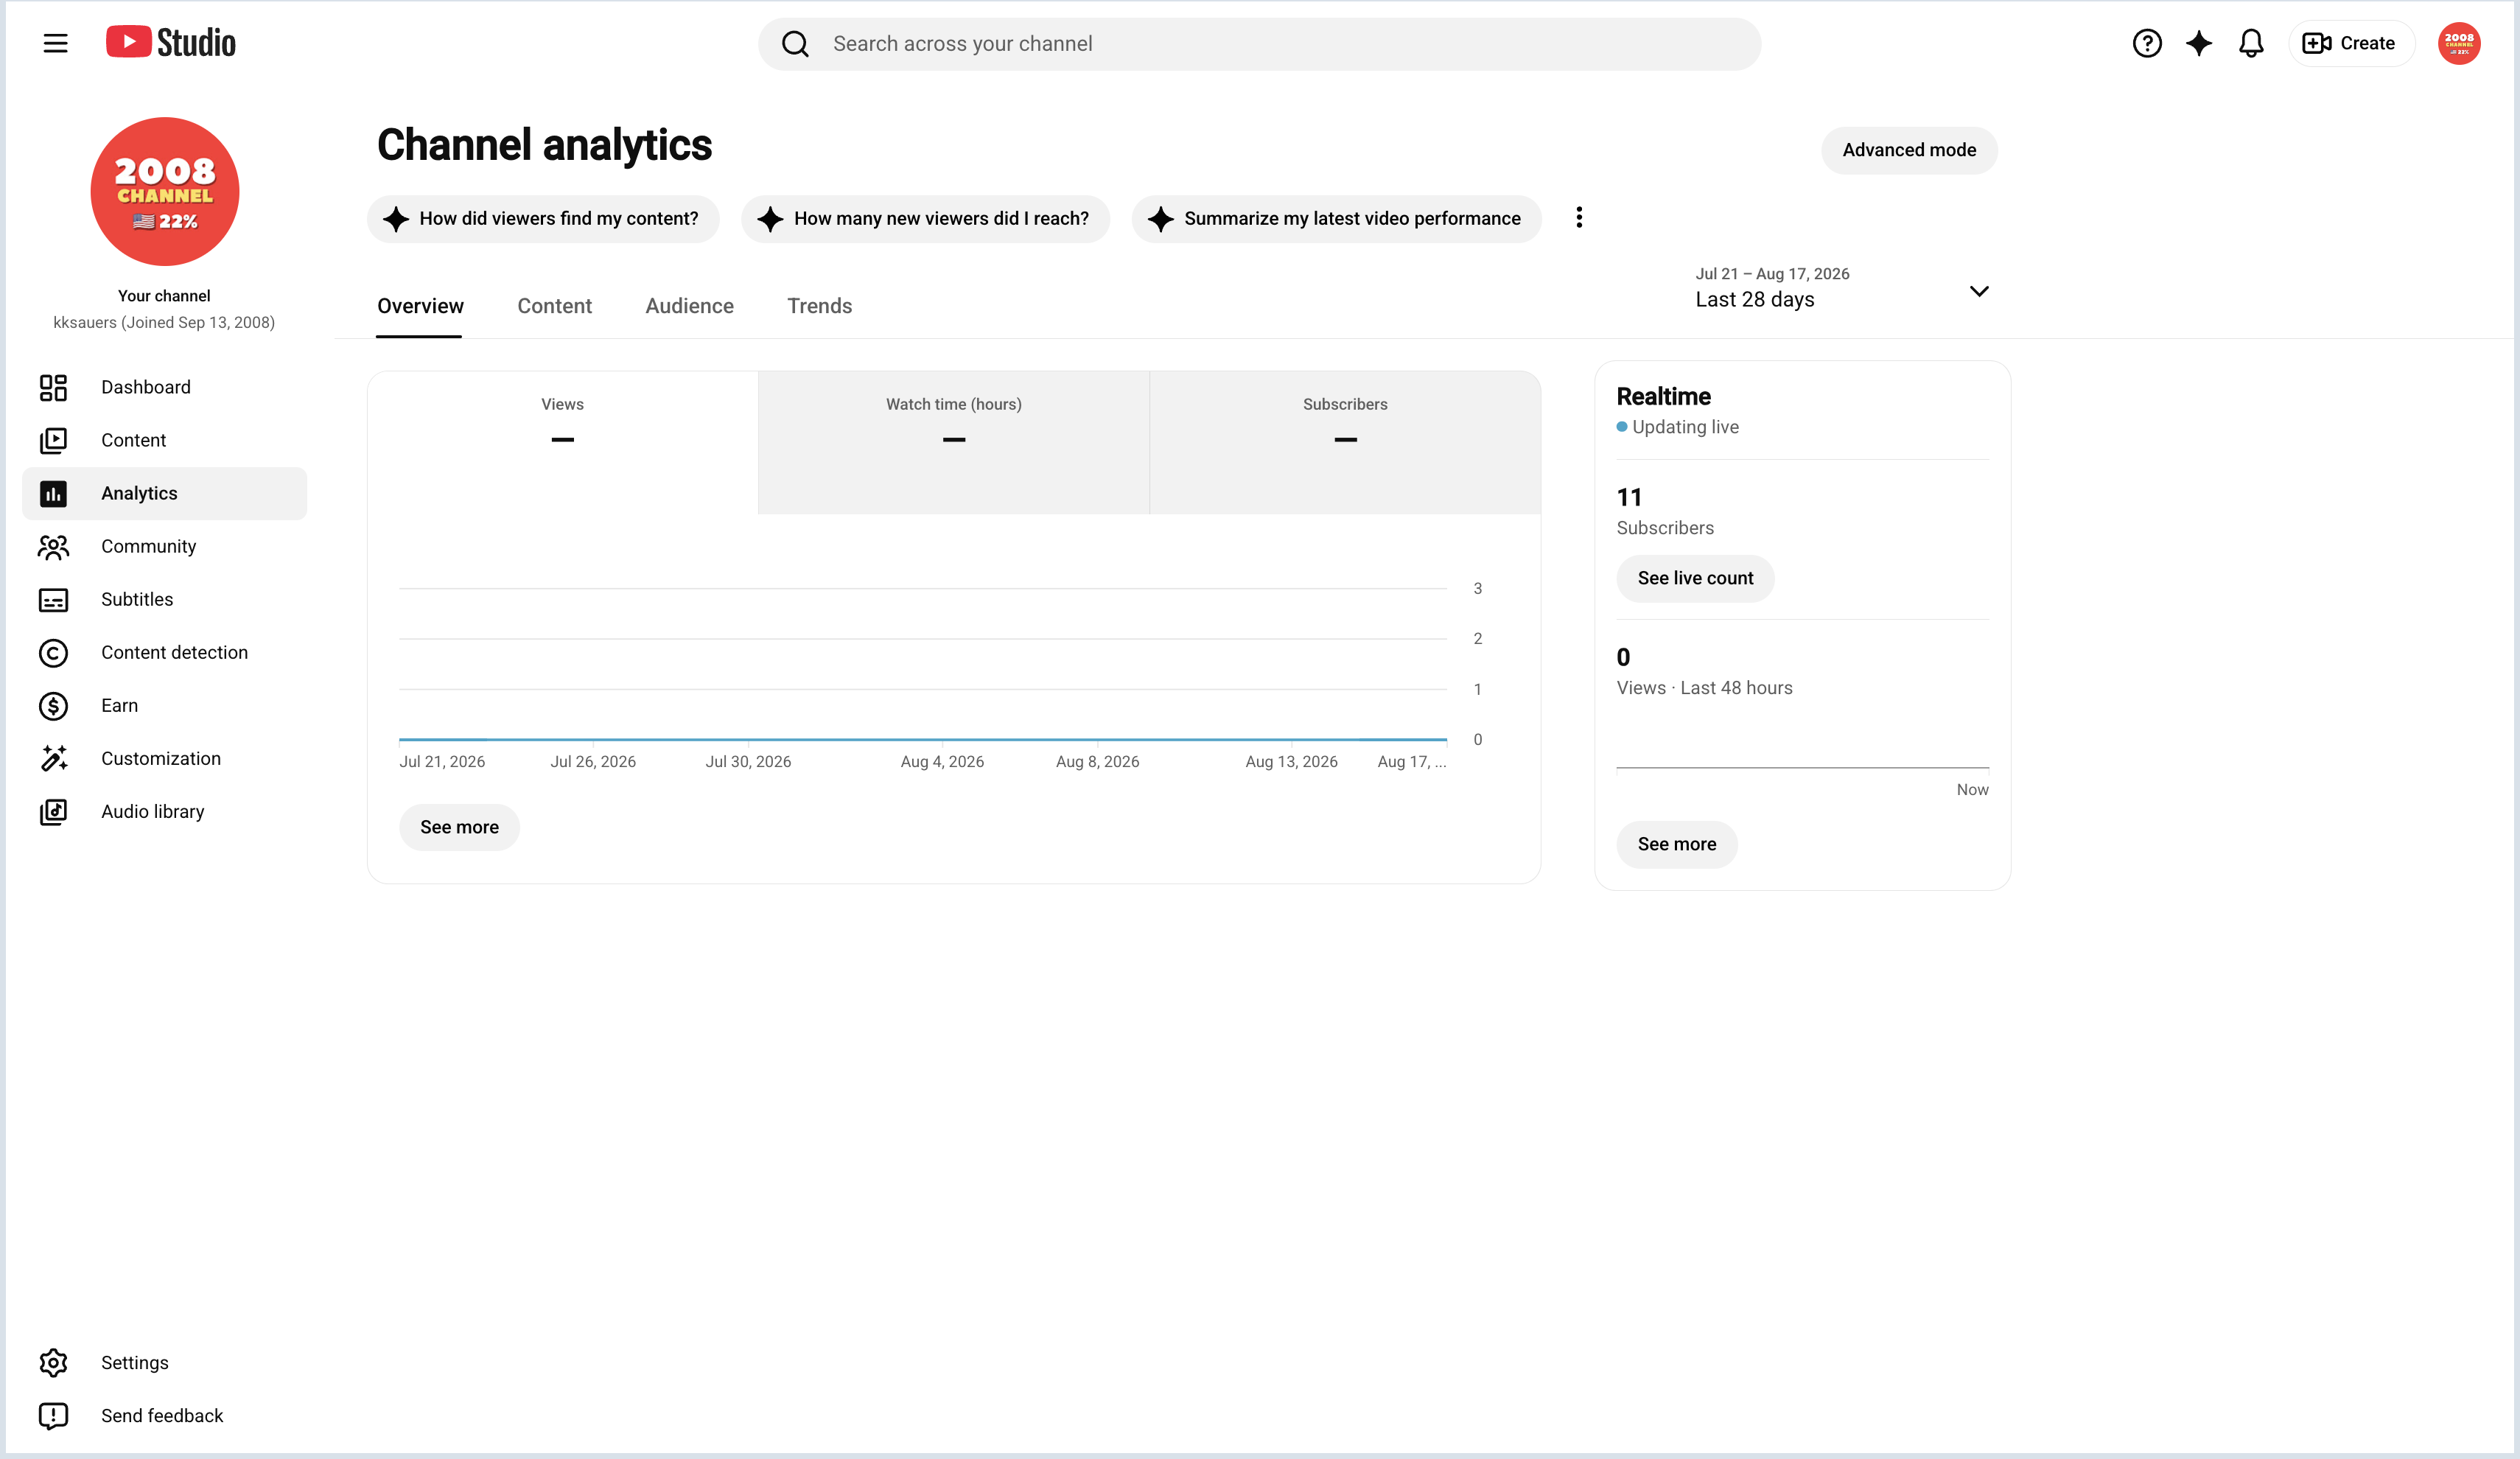Click the Community people icon
Image resolution: width=2520 pixels, height=1459 pixels.
[53, 546]
